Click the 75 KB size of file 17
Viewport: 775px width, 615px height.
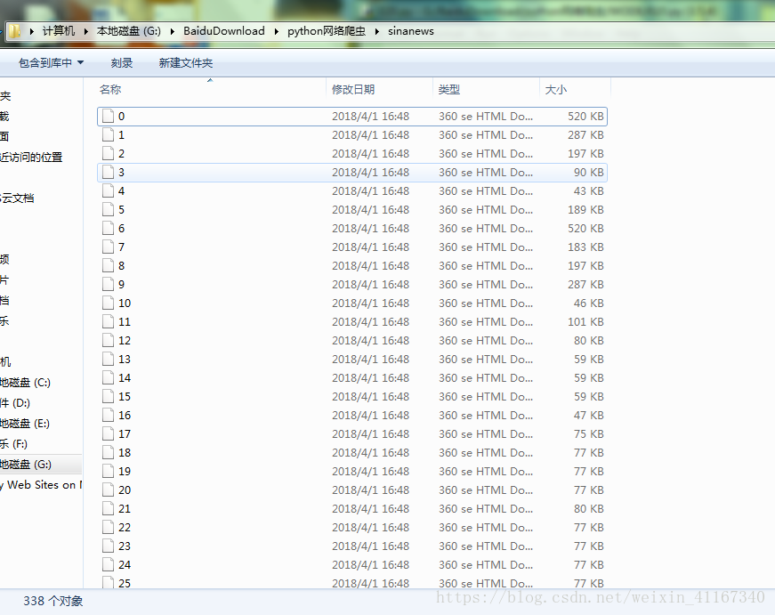[589, 434]
